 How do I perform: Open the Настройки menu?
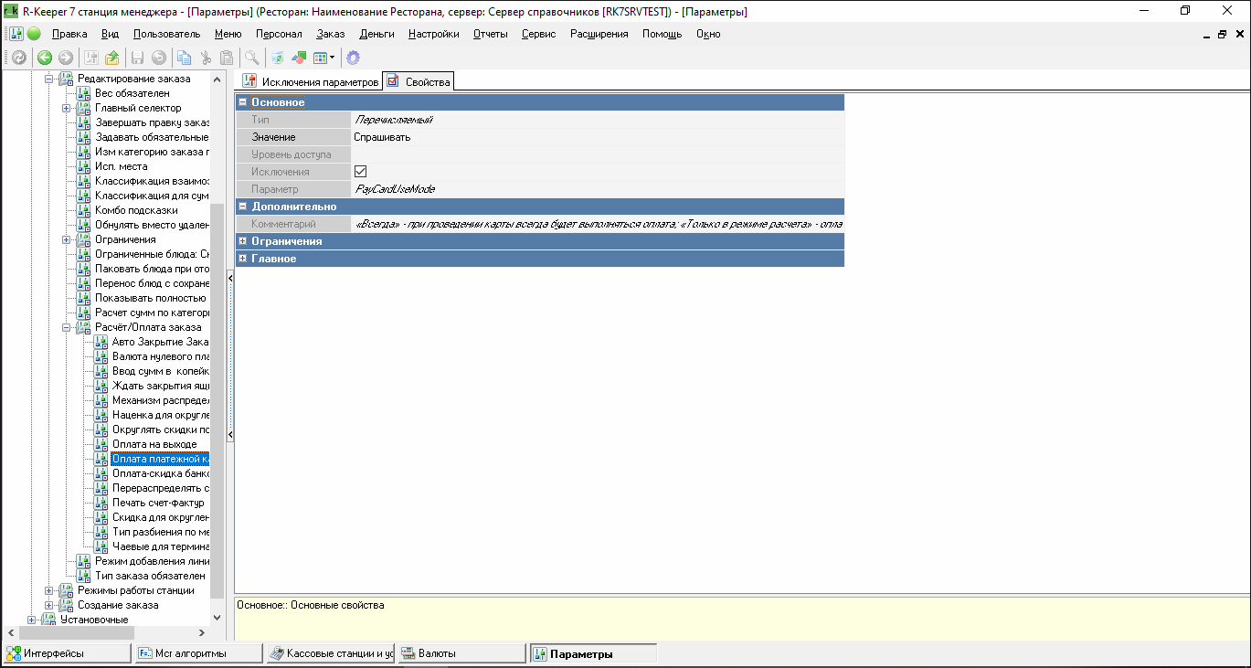click(434, 34)
